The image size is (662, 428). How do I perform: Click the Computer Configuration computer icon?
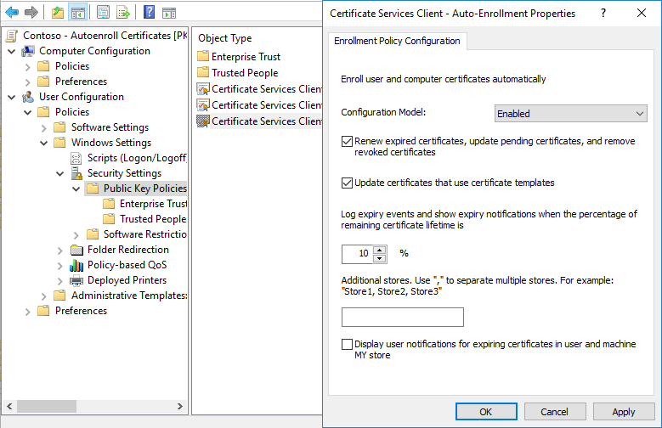point(28,51)
